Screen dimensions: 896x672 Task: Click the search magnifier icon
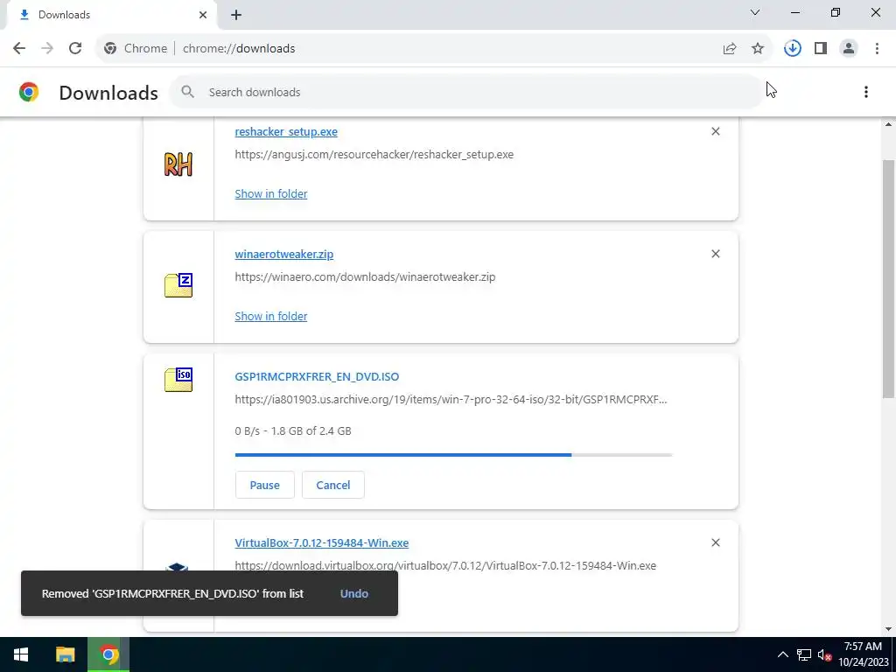point(187,92)
